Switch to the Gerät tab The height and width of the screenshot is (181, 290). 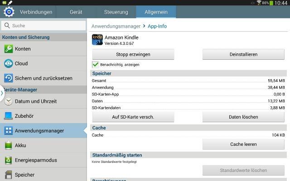[x=76, y=12]
